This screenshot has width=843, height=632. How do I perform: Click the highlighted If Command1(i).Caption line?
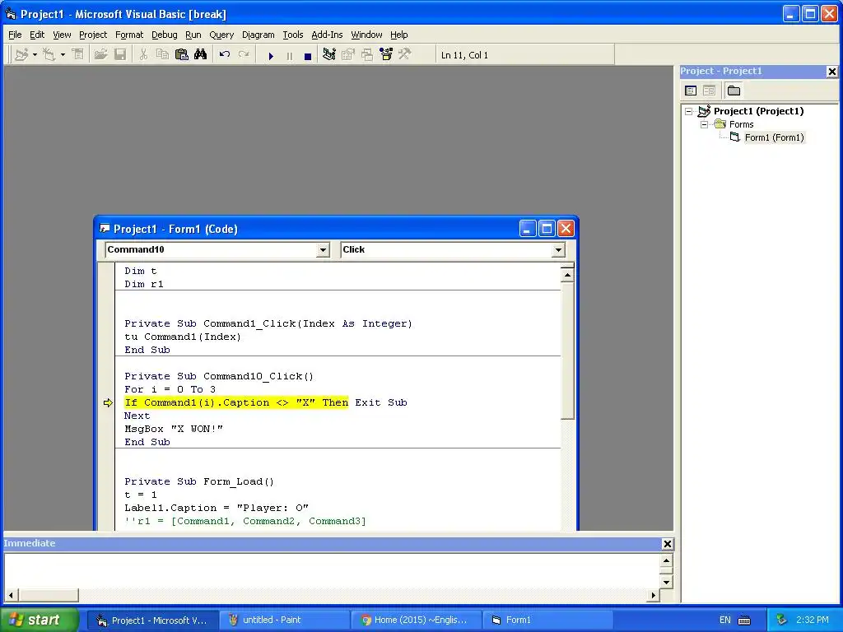coord(236,402)
